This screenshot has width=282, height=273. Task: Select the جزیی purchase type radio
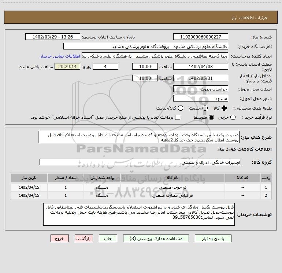tap(233, 117)
